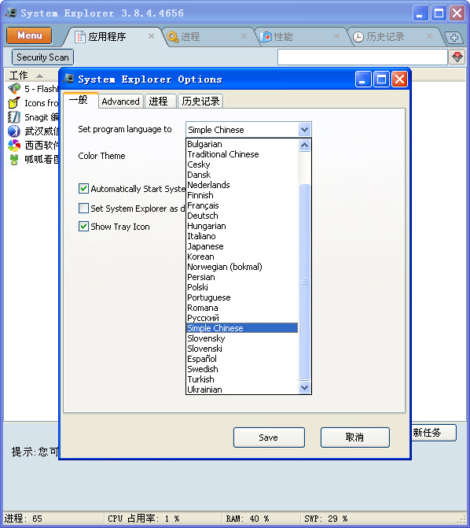Choose Cesky in the language list
This screenshot has width=470, height=528.
click(242, 164)
